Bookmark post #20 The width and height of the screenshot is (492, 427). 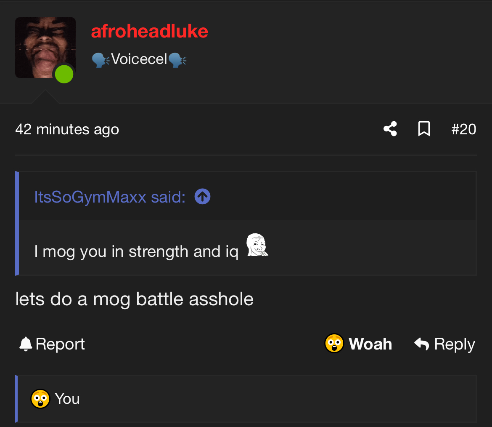click(424, 129)
